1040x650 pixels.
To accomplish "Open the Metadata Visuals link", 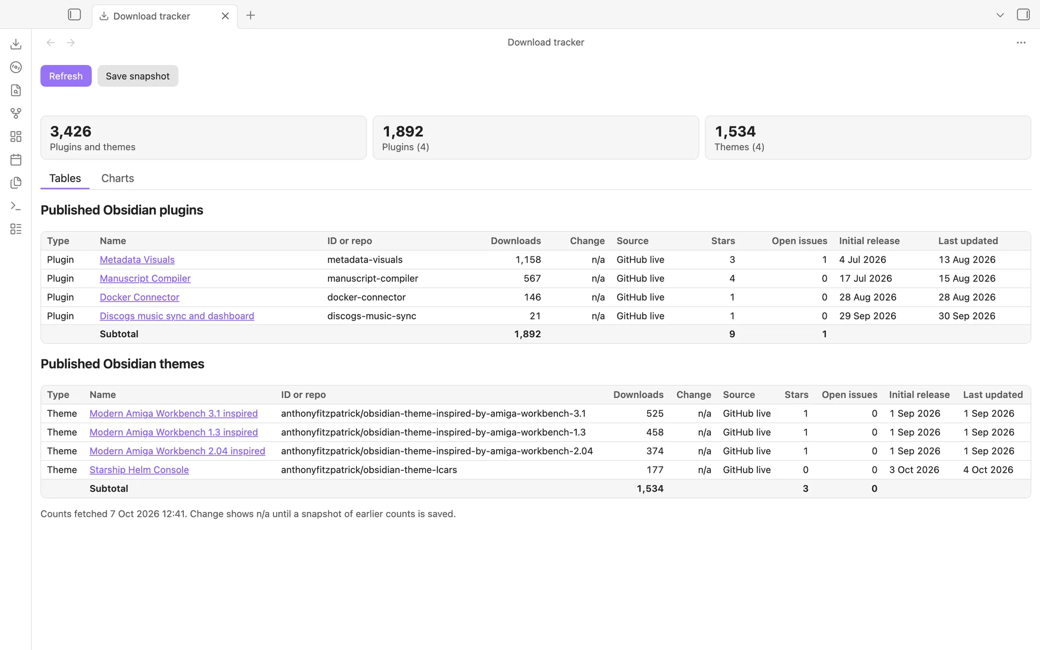I will point(137,259).
